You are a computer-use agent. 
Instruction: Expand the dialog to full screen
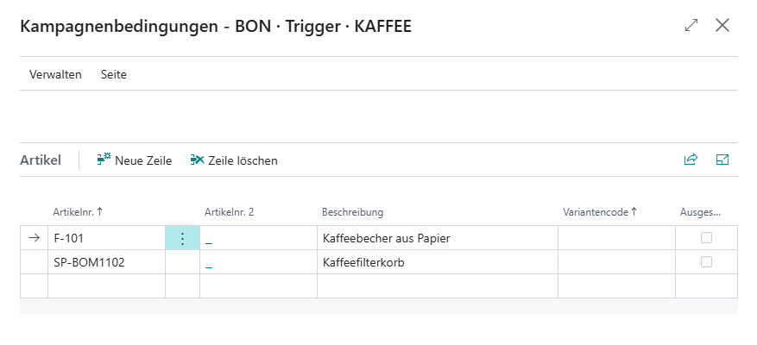coord(691,26)
